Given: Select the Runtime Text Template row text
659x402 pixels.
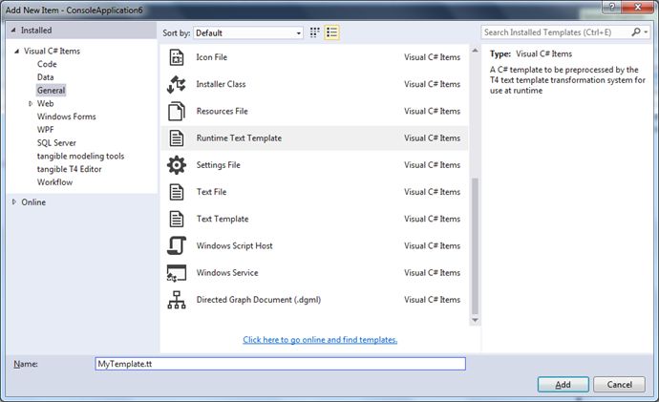Looking at the screenshot, I should (239, 138).
